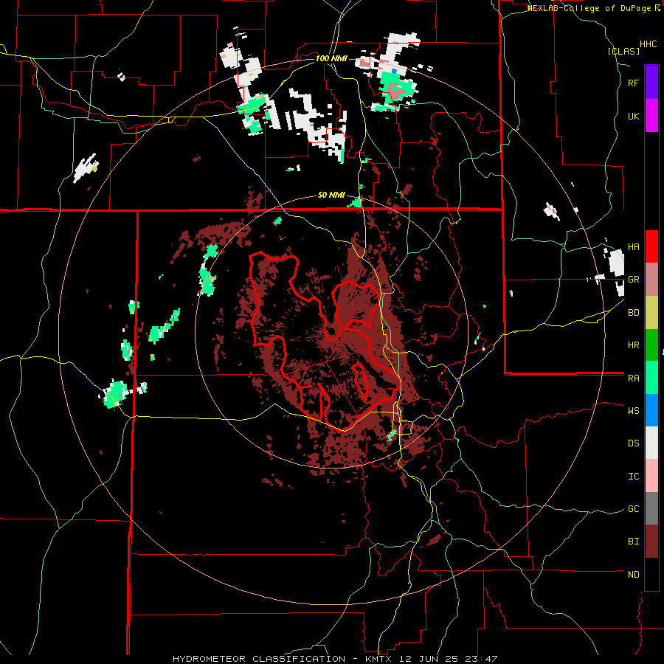
Task: Click the HYDROMETEOR CLASSIFICATION KMTX timestamp caption
Action: tap(335, 659)
